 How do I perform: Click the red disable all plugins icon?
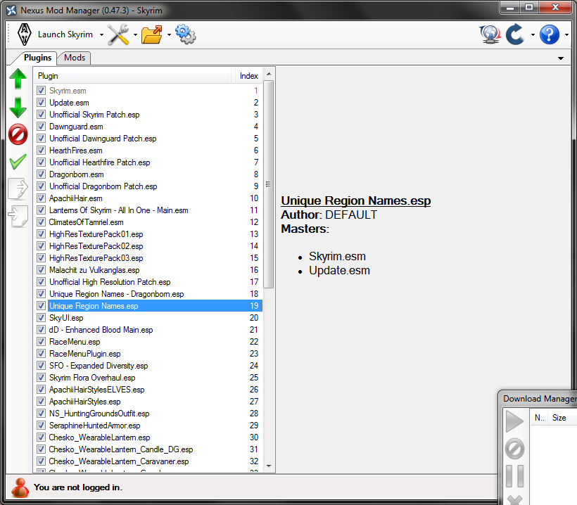(18, 134)
